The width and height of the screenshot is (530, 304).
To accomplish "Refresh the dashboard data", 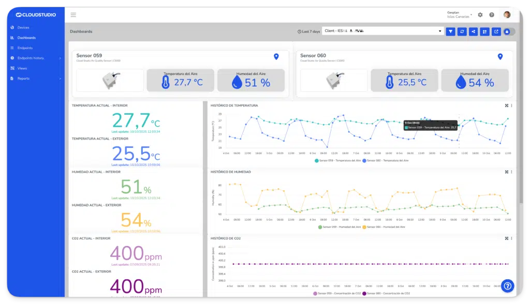I will tap(462, 32).
